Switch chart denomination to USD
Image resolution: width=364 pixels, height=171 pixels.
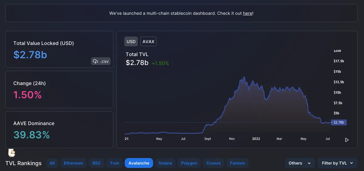131,42
